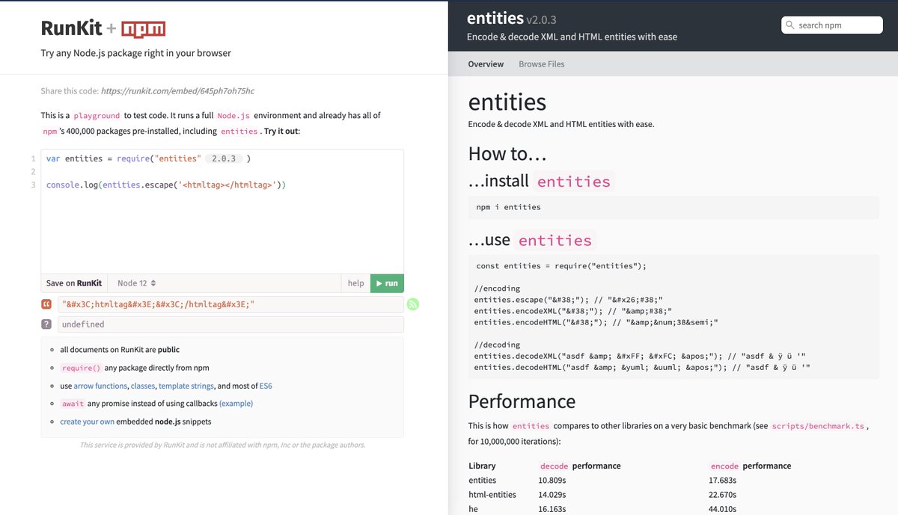
Task: Open the runkit.com embed share link
Action: pyautogui.click(x=177, y=91)
